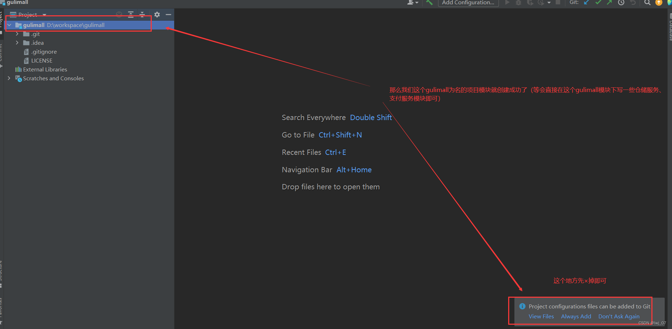Click the Profiler run icon
The width and height of the screenshot is (672, 329).
pos(541,2)
